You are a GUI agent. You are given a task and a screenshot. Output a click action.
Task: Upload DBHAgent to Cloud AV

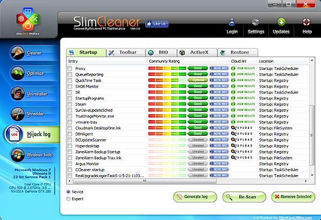tap(242, 134)
